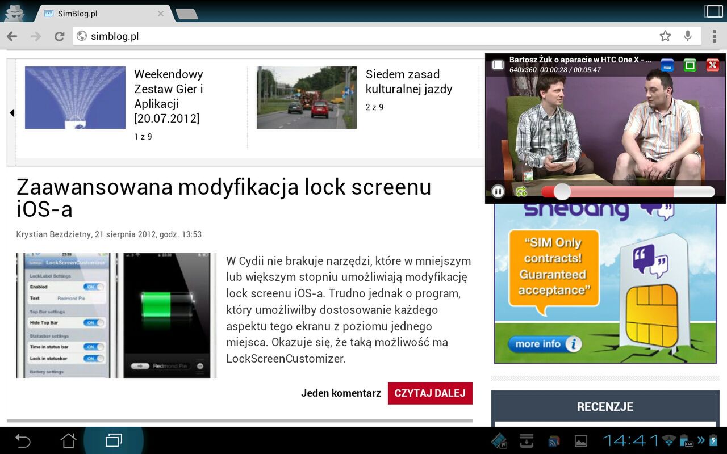Seek near the end of the video progress bar

pos(707,192)
